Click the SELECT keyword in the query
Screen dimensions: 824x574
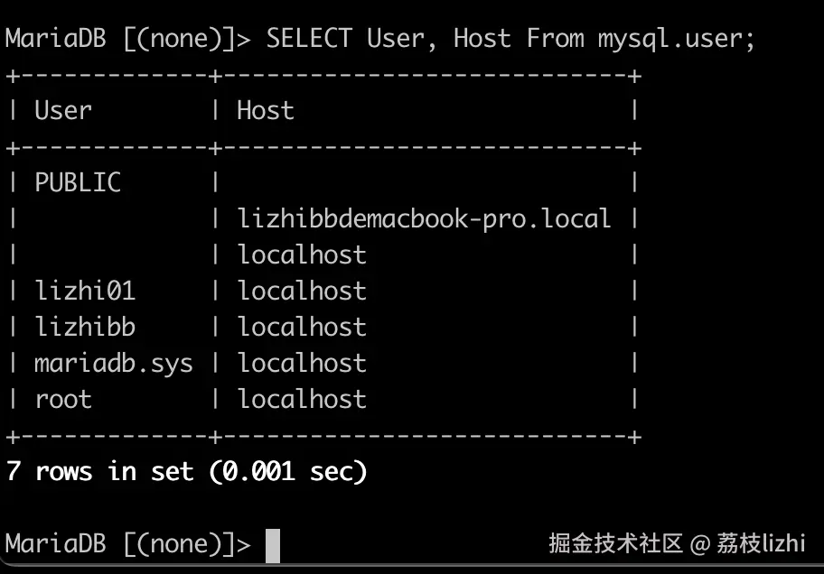(308, 39)
